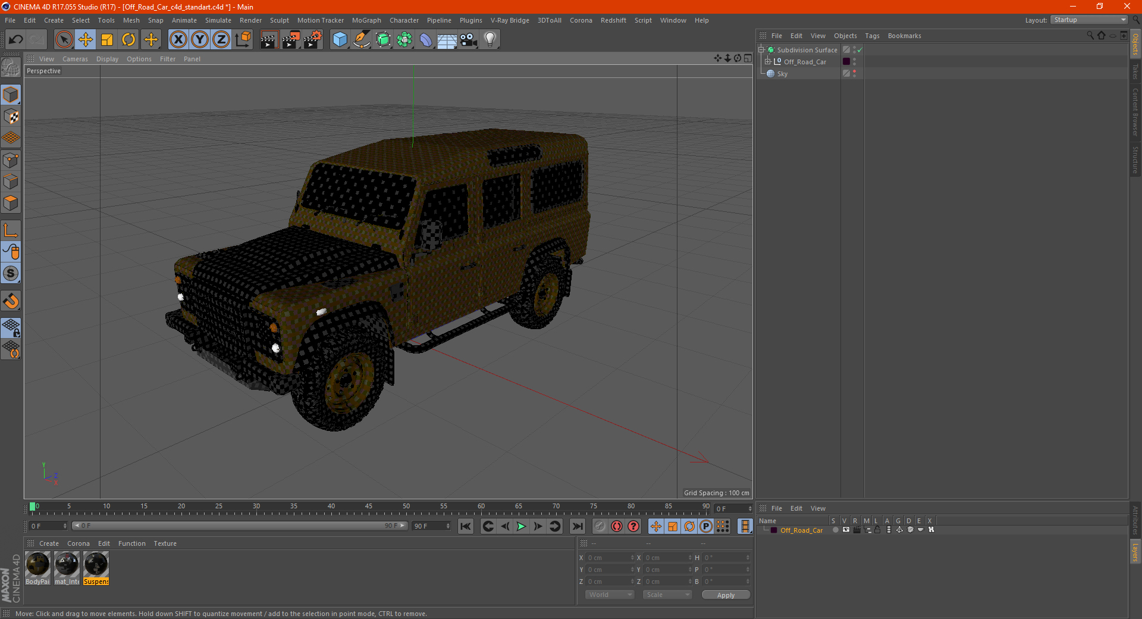This screenshot has height=619, width=1142.
Task: Add a Camera object
Action: [x=469, y=40]
